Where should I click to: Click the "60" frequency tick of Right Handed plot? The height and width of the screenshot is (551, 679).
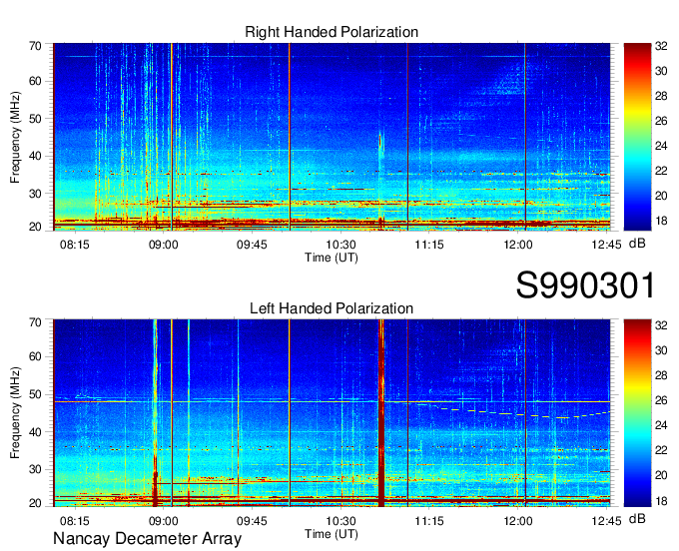coord(35,81)
